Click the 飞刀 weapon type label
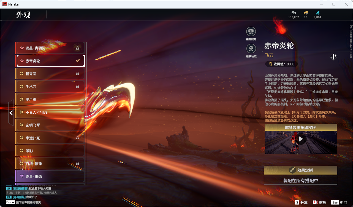Screen dimensions: 353x207 point(269,56)
